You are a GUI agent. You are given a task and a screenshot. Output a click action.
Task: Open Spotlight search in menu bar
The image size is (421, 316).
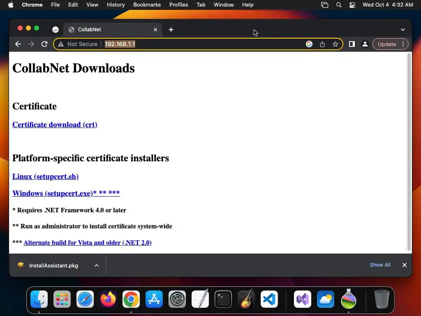click(339, 5)
